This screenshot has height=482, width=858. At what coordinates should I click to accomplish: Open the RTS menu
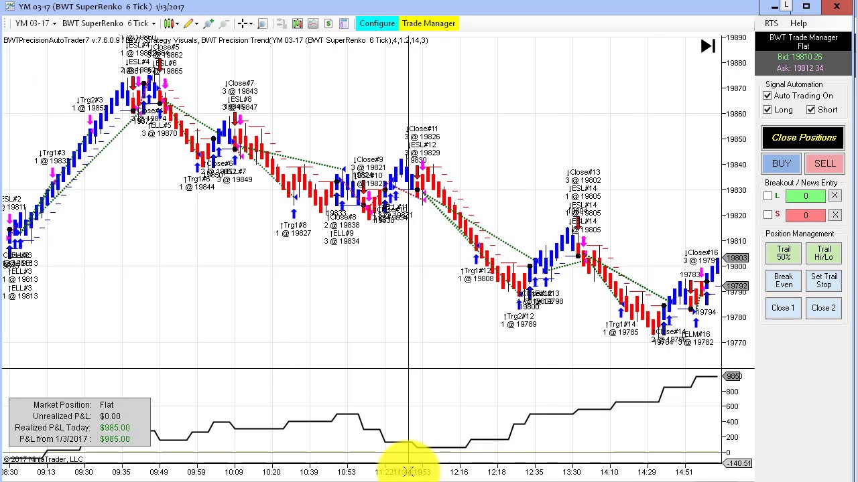coord(772,23)
